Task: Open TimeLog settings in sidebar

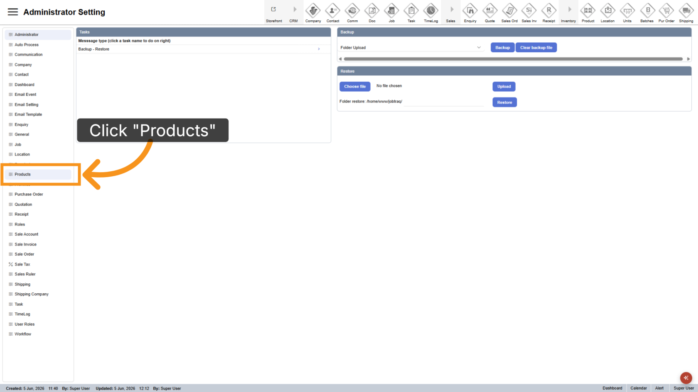Action: 38,314
